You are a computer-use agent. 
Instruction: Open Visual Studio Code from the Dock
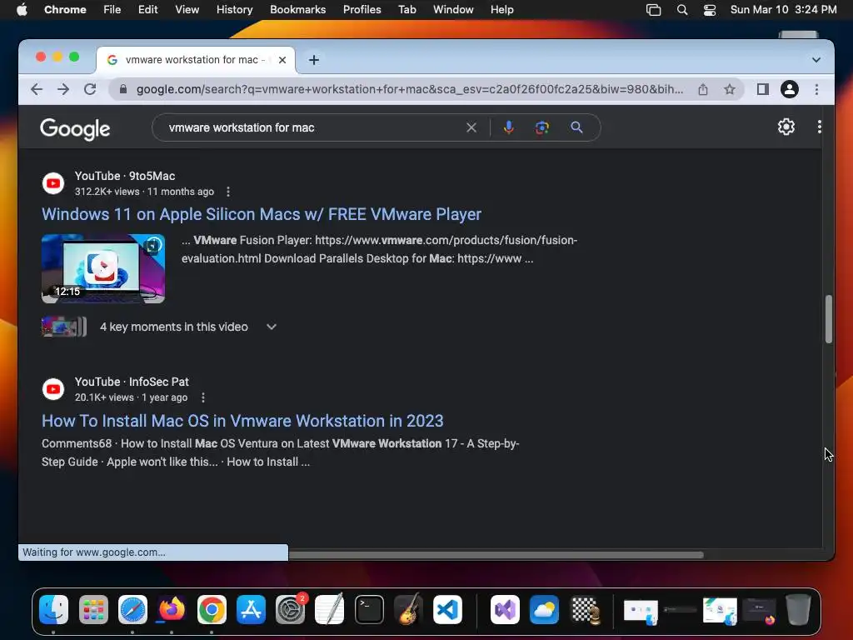pos(447,609)
